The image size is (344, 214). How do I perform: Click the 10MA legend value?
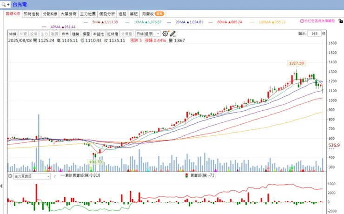coord(148,22)
